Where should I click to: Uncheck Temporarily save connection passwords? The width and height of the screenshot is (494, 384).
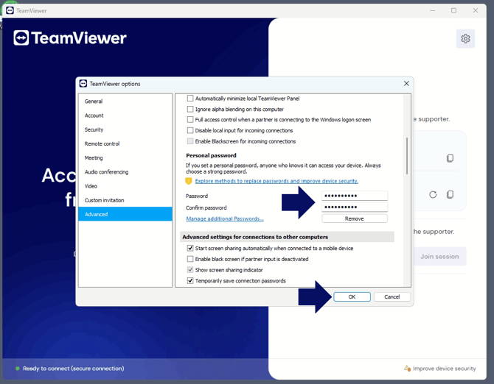point(190,280)
